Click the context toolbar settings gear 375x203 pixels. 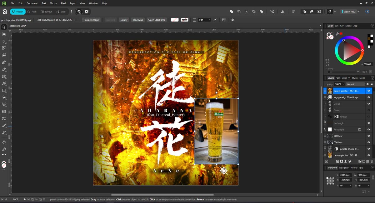pos(232,20)
